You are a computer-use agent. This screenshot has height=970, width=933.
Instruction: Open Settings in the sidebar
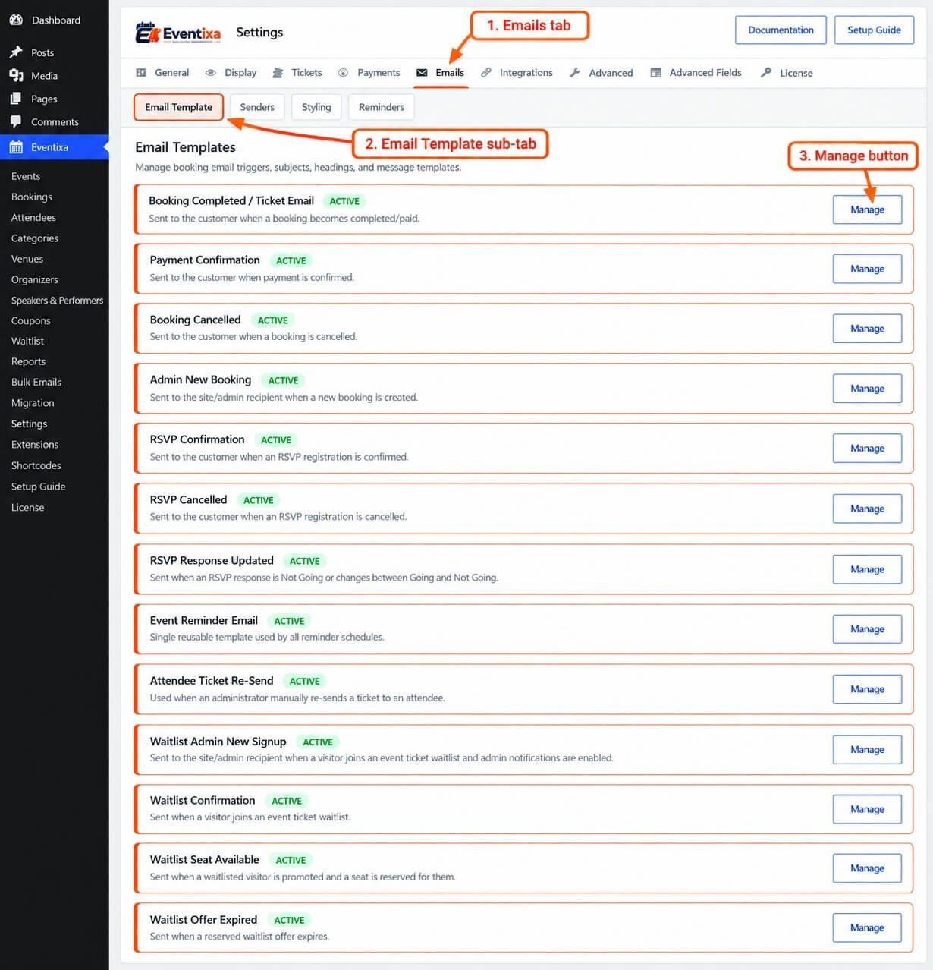tap(30, 424)
